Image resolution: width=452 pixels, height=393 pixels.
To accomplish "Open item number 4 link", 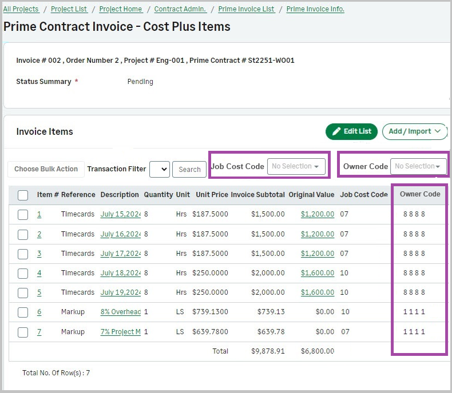I will (39, 273).
